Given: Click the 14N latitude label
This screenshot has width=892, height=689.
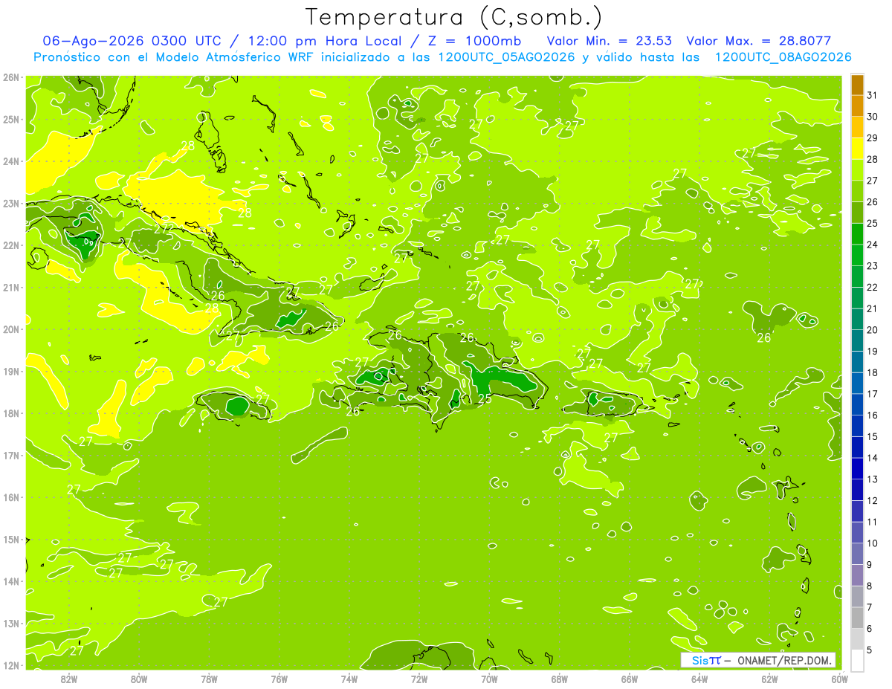Looking at the screenshot, I should tap(11, 581).
